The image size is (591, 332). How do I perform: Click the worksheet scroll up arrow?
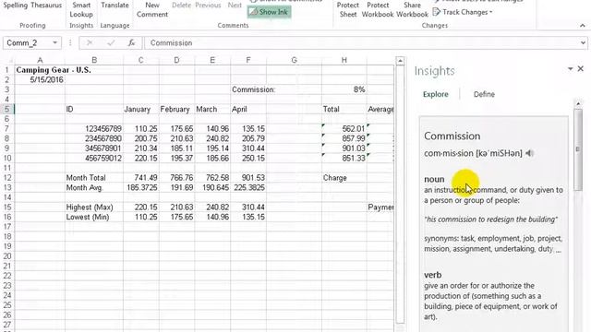click(400, 61)
